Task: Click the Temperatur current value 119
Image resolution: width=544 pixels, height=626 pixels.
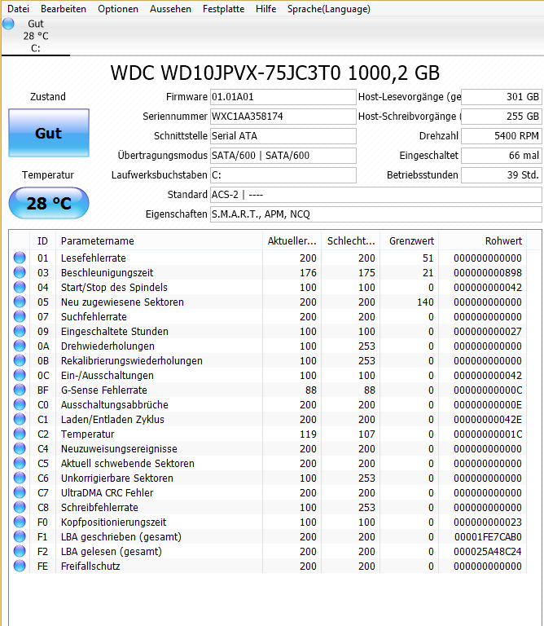Action: (308, 434)
